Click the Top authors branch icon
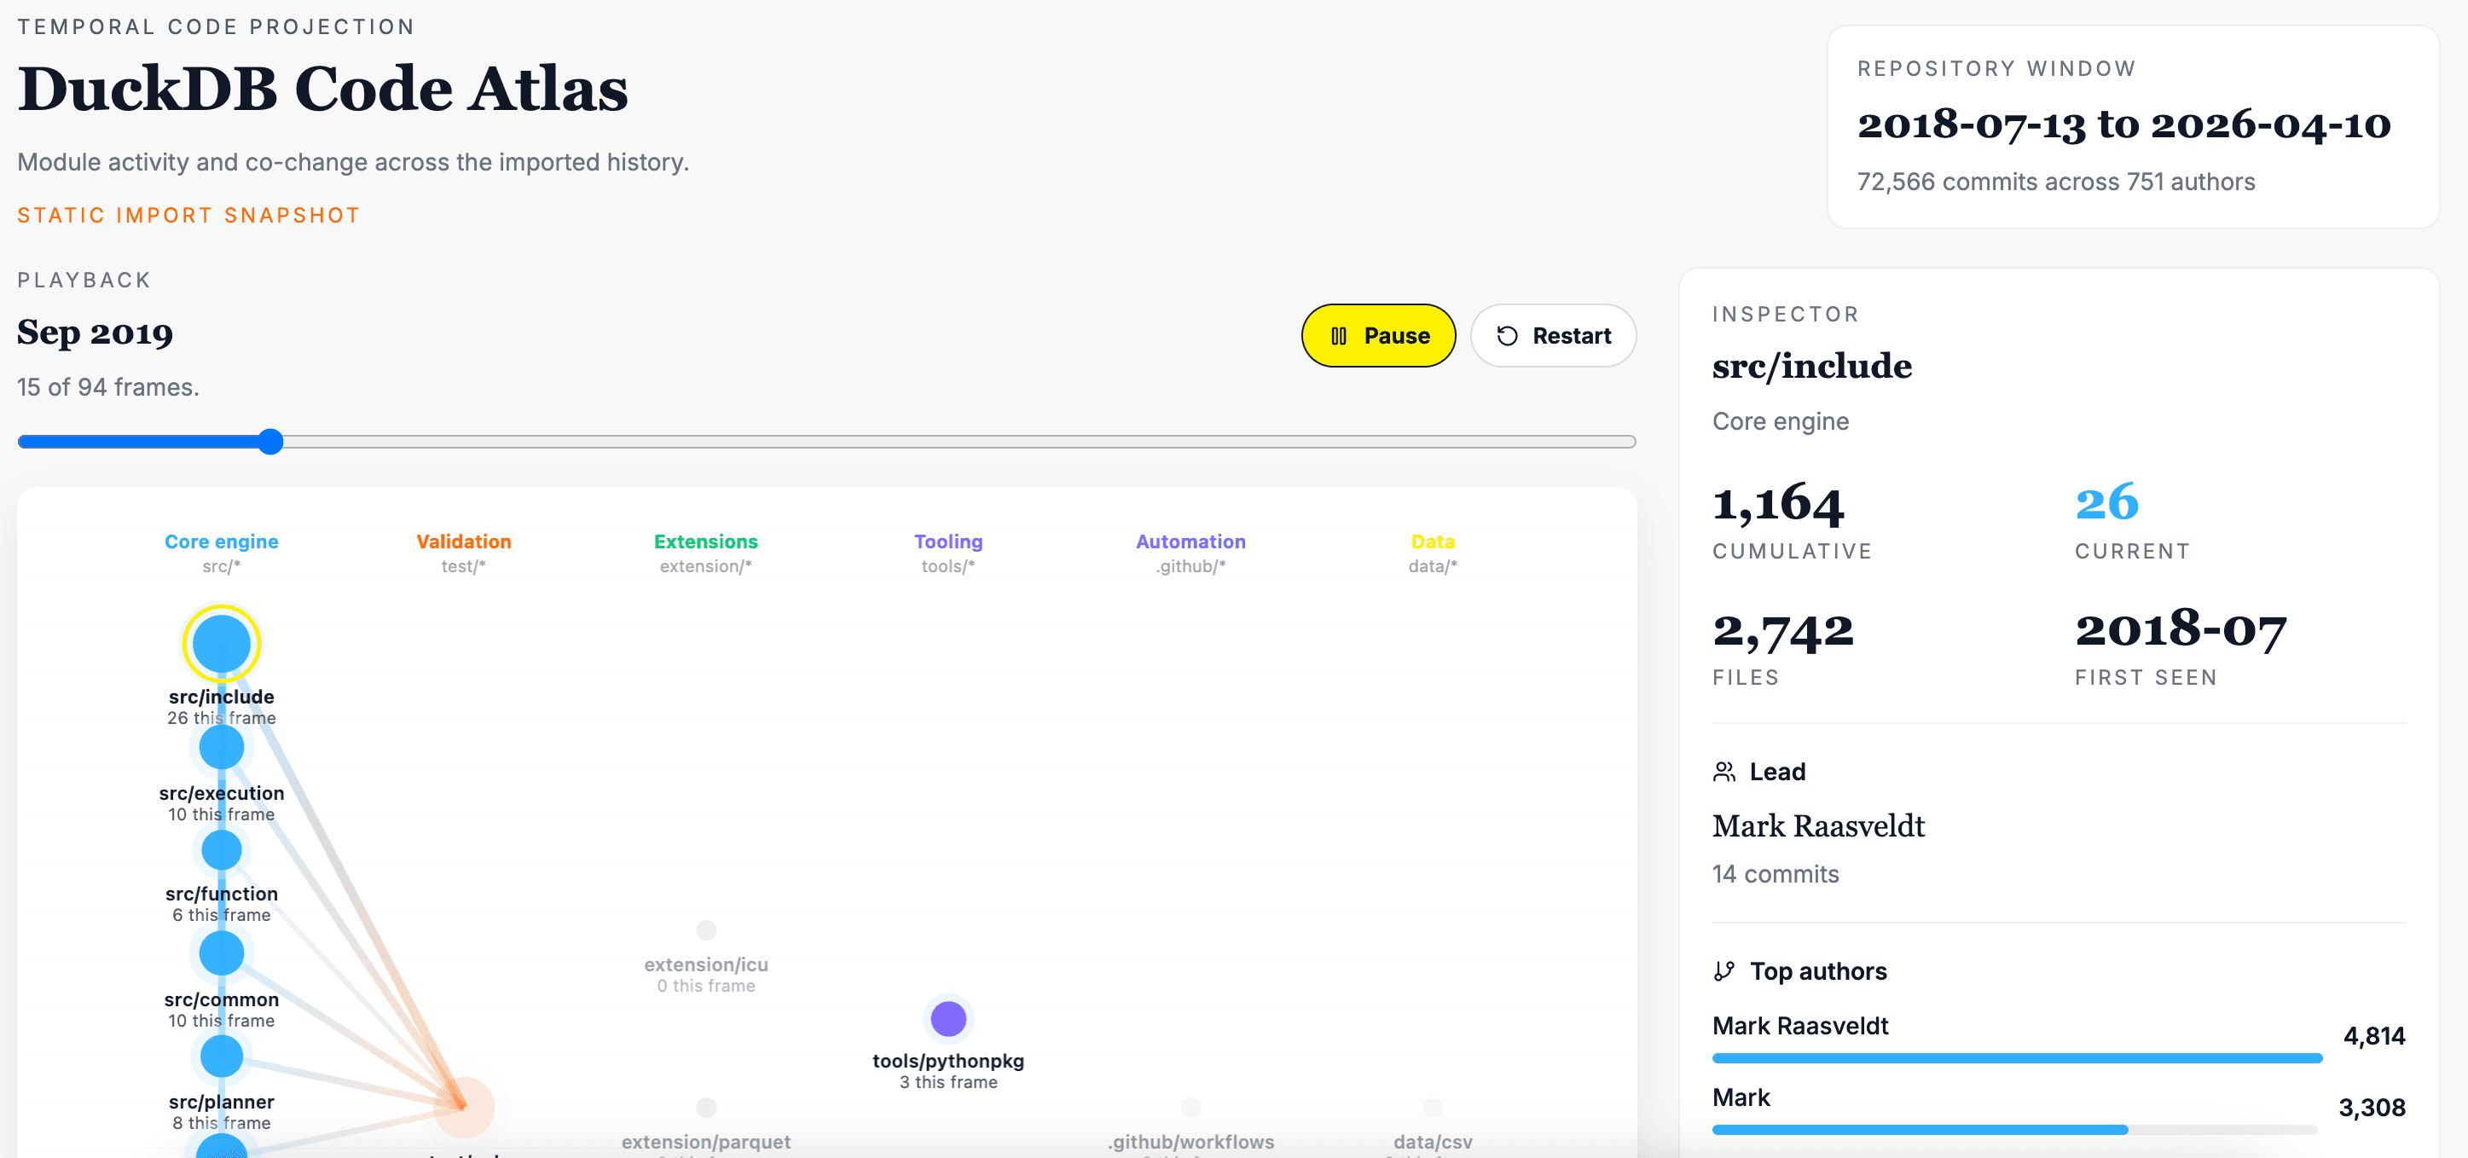Screen dimensions: 2468x1158 [x=1724, y=971]
